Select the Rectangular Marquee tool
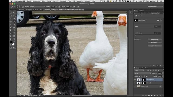Screen dimensions: 173x97 (x=11, y=13)
